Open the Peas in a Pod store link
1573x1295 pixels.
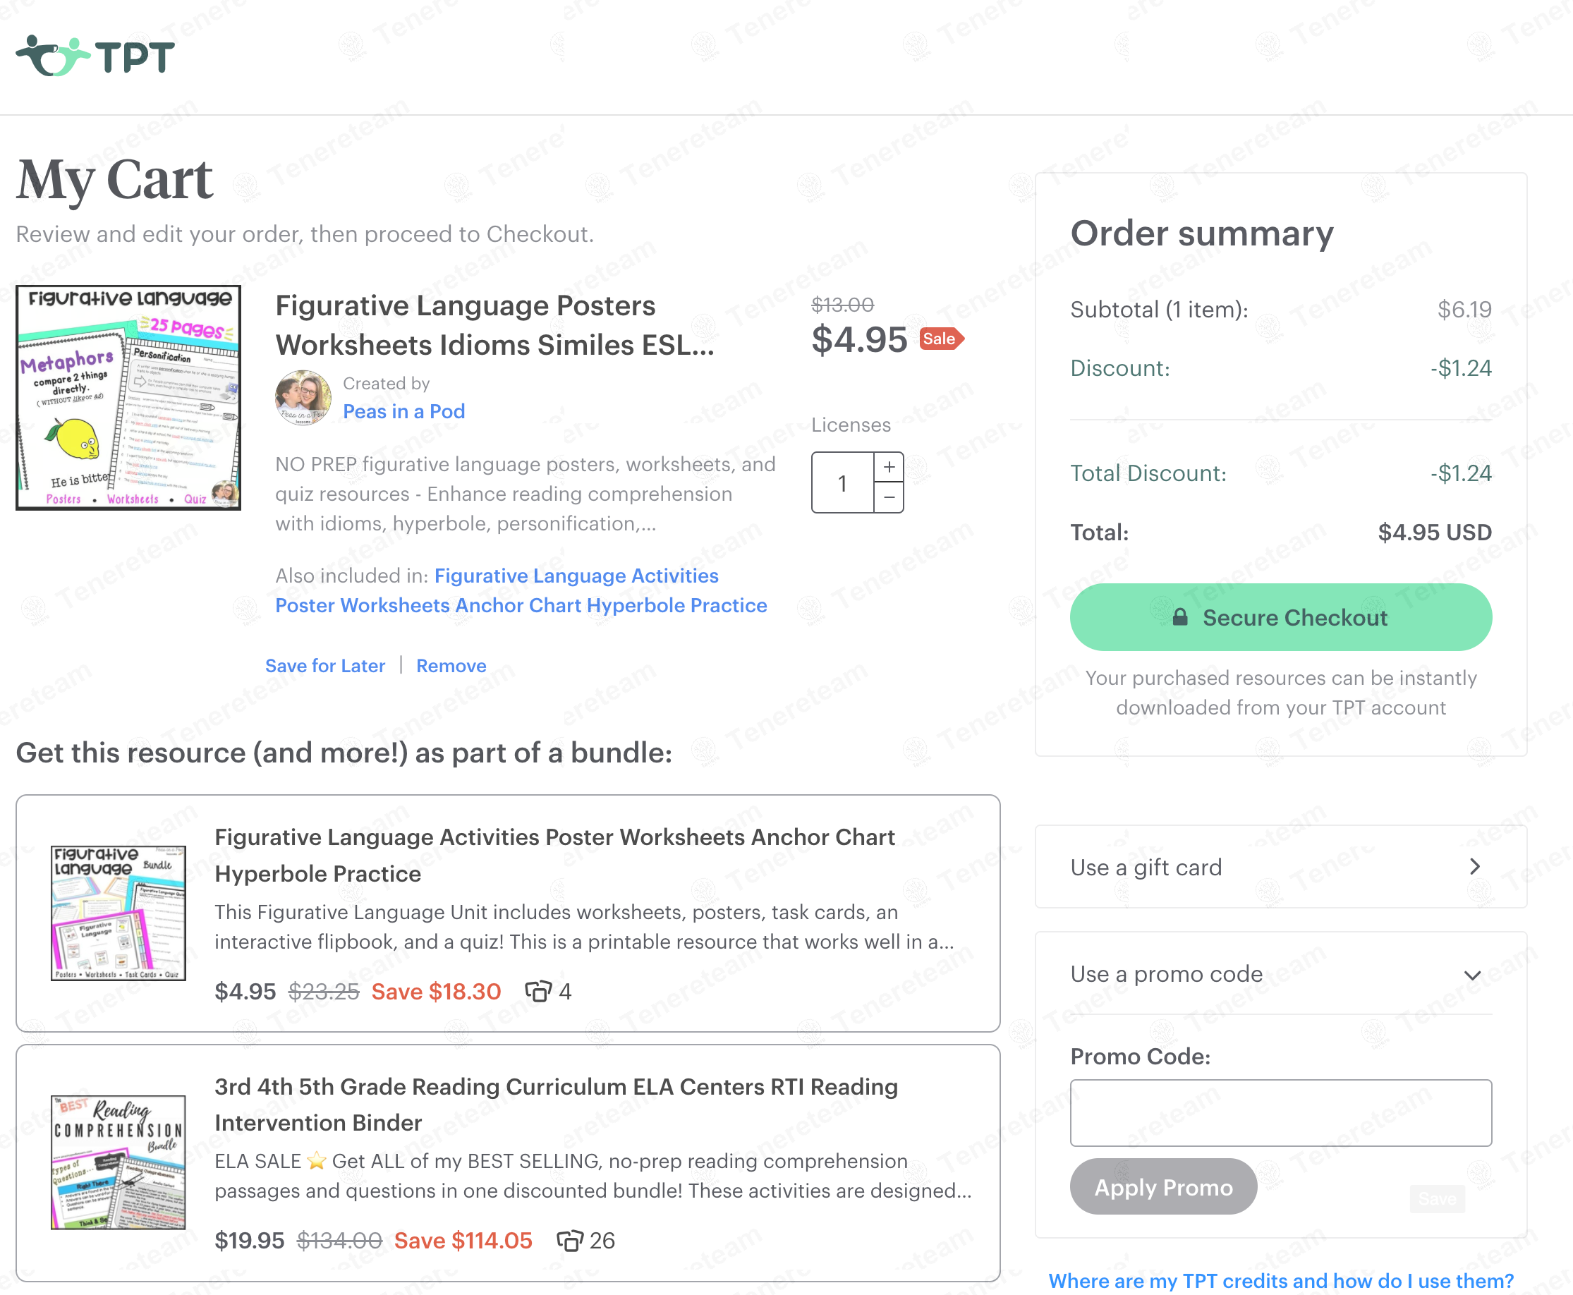tap(403, 412)
